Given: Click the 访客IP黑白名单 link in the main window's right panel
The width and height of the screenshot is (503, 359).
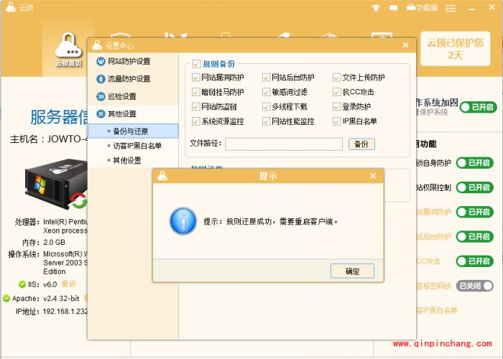Looking at the screenshot, I should tap(437, 310).
